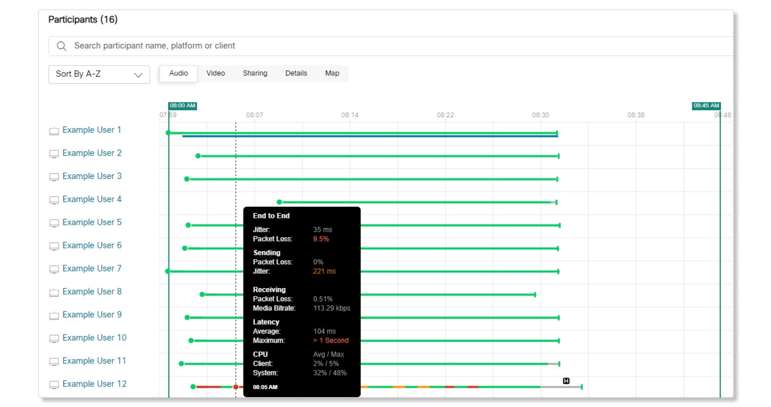Switch to the Video tab
771x407 pixels.
pos(215,74)
